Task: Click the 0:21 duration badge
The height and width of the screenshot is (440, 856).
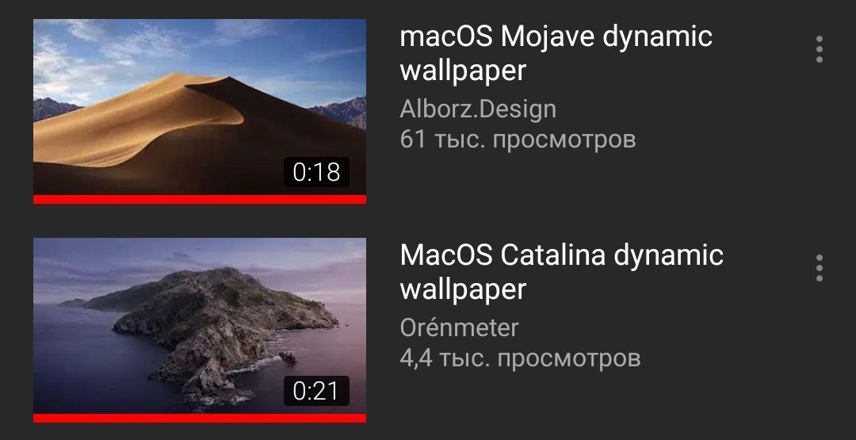Action: 316,391
